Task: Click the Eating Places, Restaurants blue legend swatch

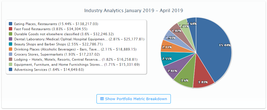Action: pyautogui.click(x=10, y=24)
